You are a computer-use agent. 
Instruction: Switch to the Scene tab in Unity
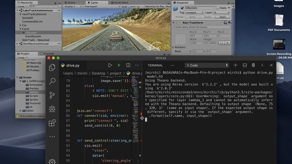[x=70, y=3]
